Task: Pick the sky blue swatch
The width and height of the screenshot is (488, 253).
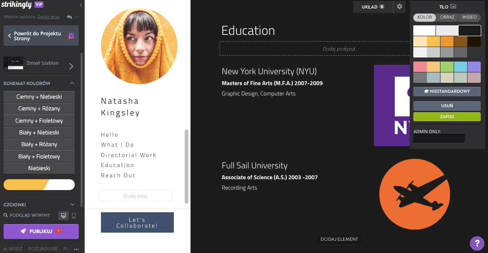Action: tap(461, 67)
